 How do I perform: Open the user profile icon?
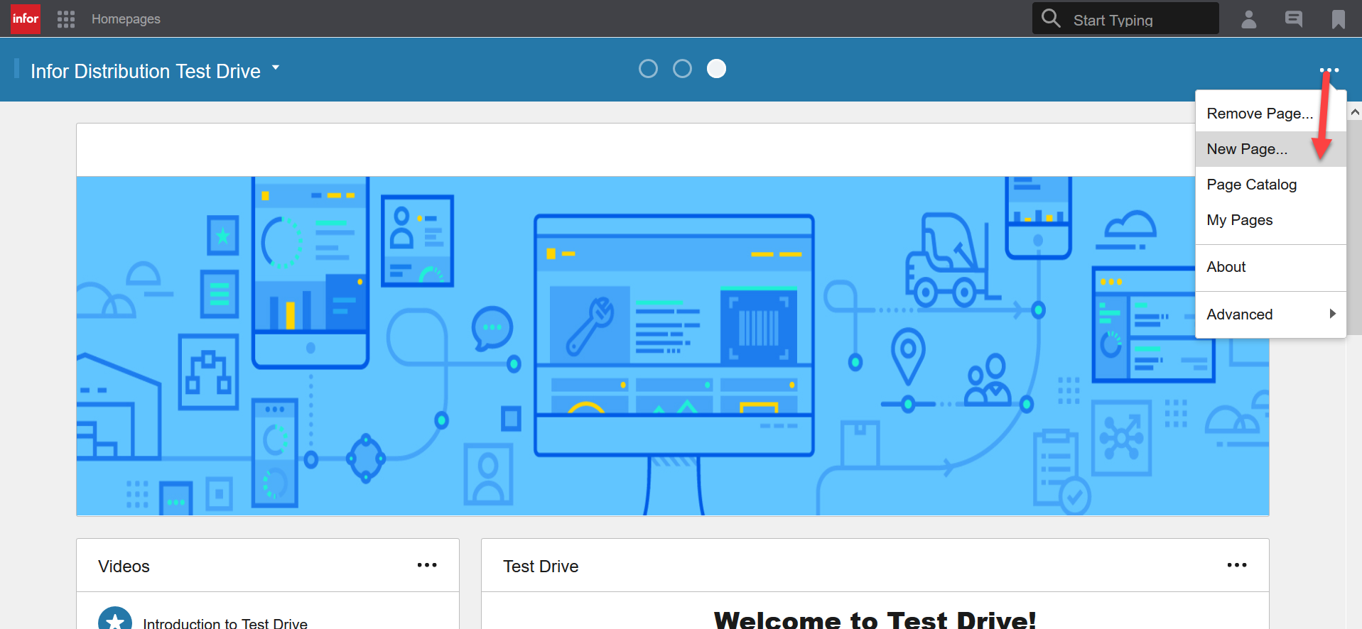(1248, 19)
